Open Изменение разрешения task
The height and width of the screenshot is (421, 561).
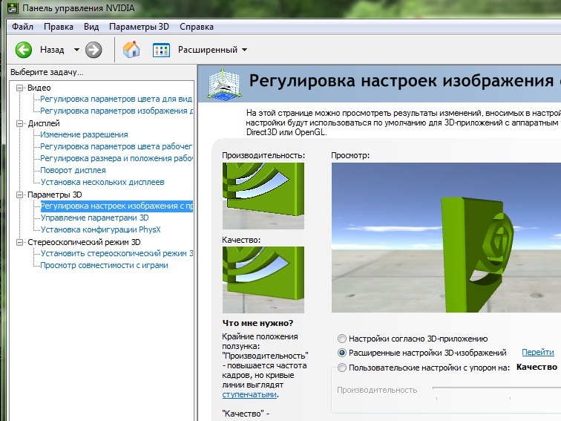(x=84, y=134)
